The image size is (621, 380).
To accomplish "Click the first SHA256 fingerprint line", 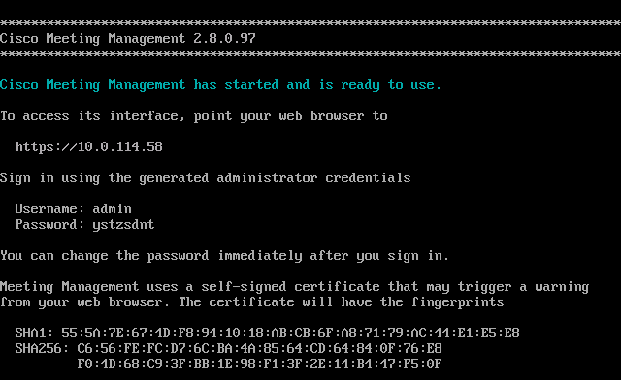I will pos(229,349).
